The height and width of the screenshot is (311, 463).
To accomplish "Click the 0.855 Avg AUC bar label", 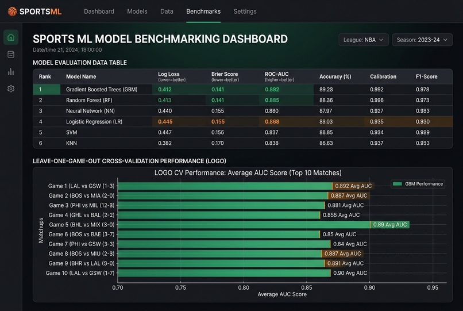I will tap(341, 215).
